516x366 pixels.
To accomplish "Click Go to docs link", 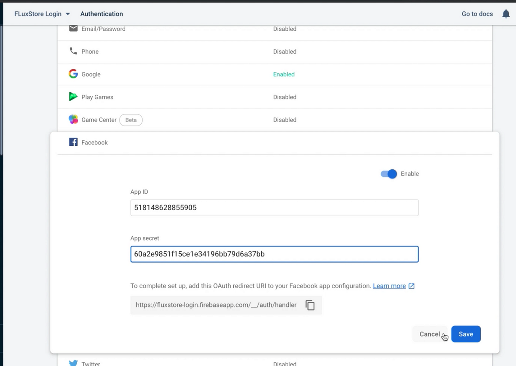I will (x=477, y=14).
